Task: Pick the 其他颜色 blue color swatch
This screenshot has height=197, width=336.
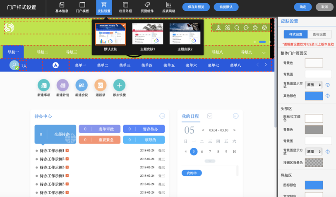Action: [x=314, y=96]
